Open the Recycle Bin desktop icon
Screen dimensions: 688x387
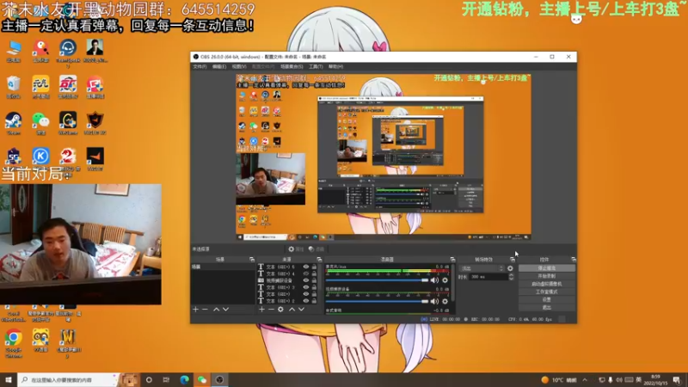pos(14,87)
